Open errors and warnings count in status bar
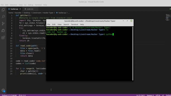The image size is (171, 96). coord(22,95)
